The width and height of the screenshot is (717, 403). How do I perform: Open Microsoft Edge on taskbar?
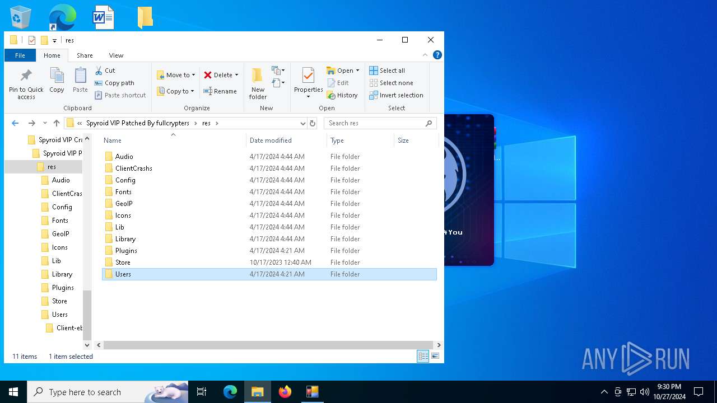(x=230, y=392)
